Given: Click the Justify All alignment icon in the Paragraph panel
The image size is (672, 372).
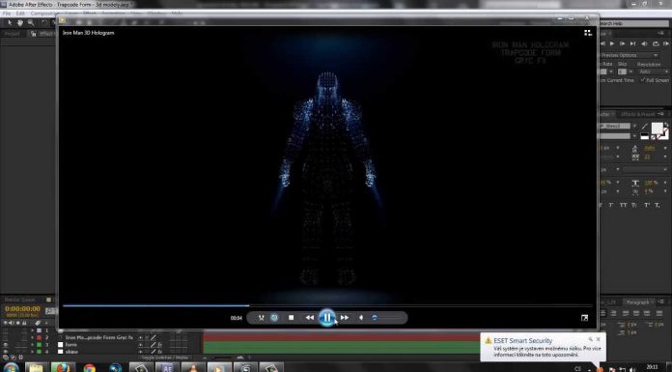Looking at the screenshot, I should click(660, 313).
